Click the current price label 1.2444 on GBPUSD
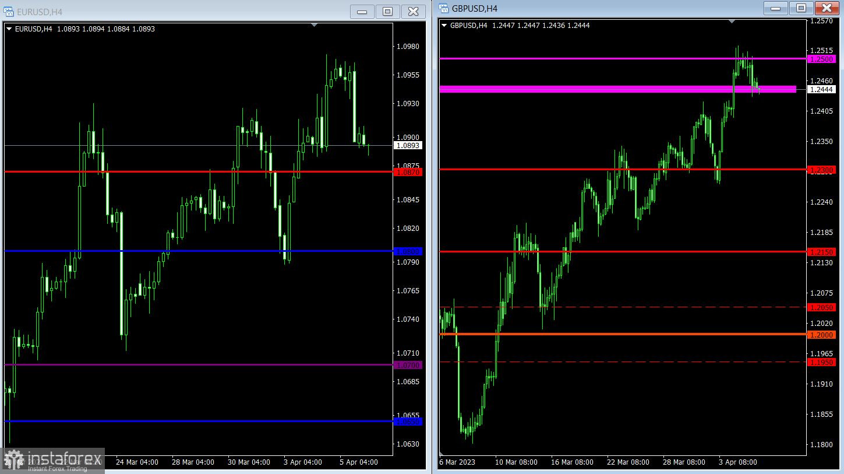This screenshot has width=844, height=474. coord(821,90)
